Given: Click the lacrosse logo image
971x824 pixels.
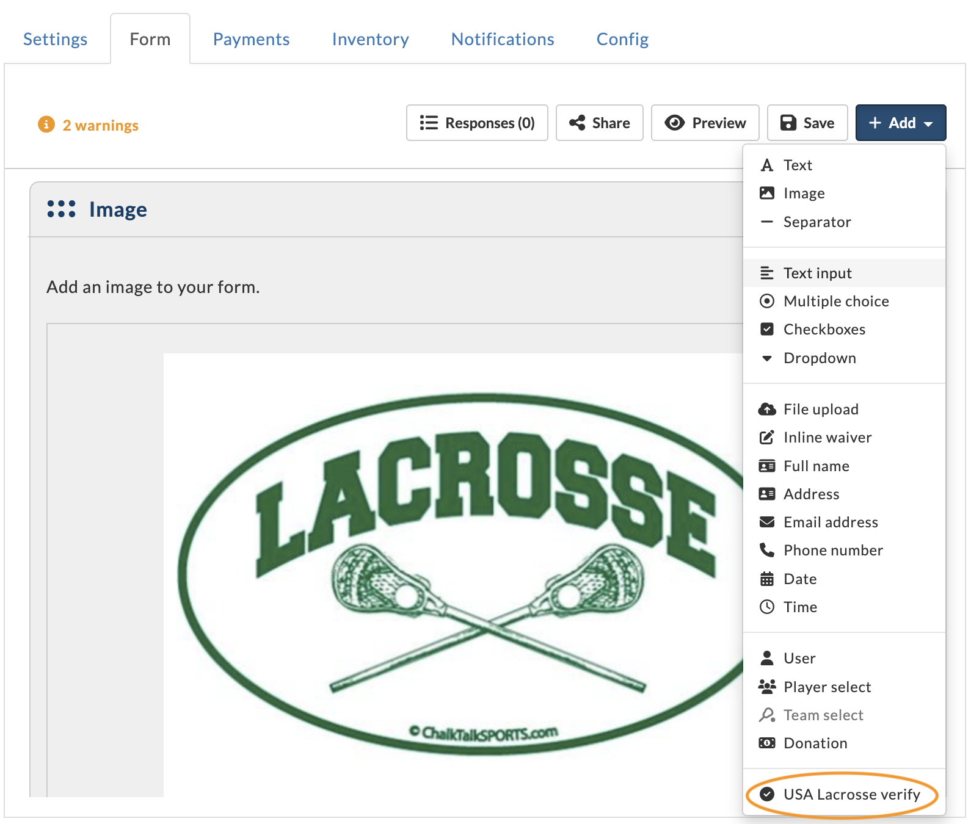Looking at the screenshot, I should [453, 574].
